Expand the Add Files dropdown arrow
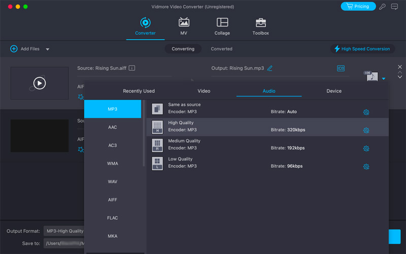This screenshot has width=406, height=254. pos(48,49)
